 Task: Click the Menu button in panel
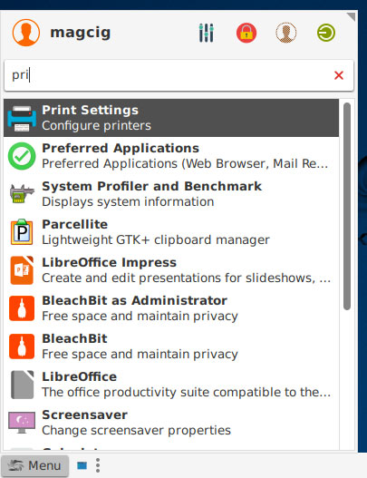coord(34,465)
